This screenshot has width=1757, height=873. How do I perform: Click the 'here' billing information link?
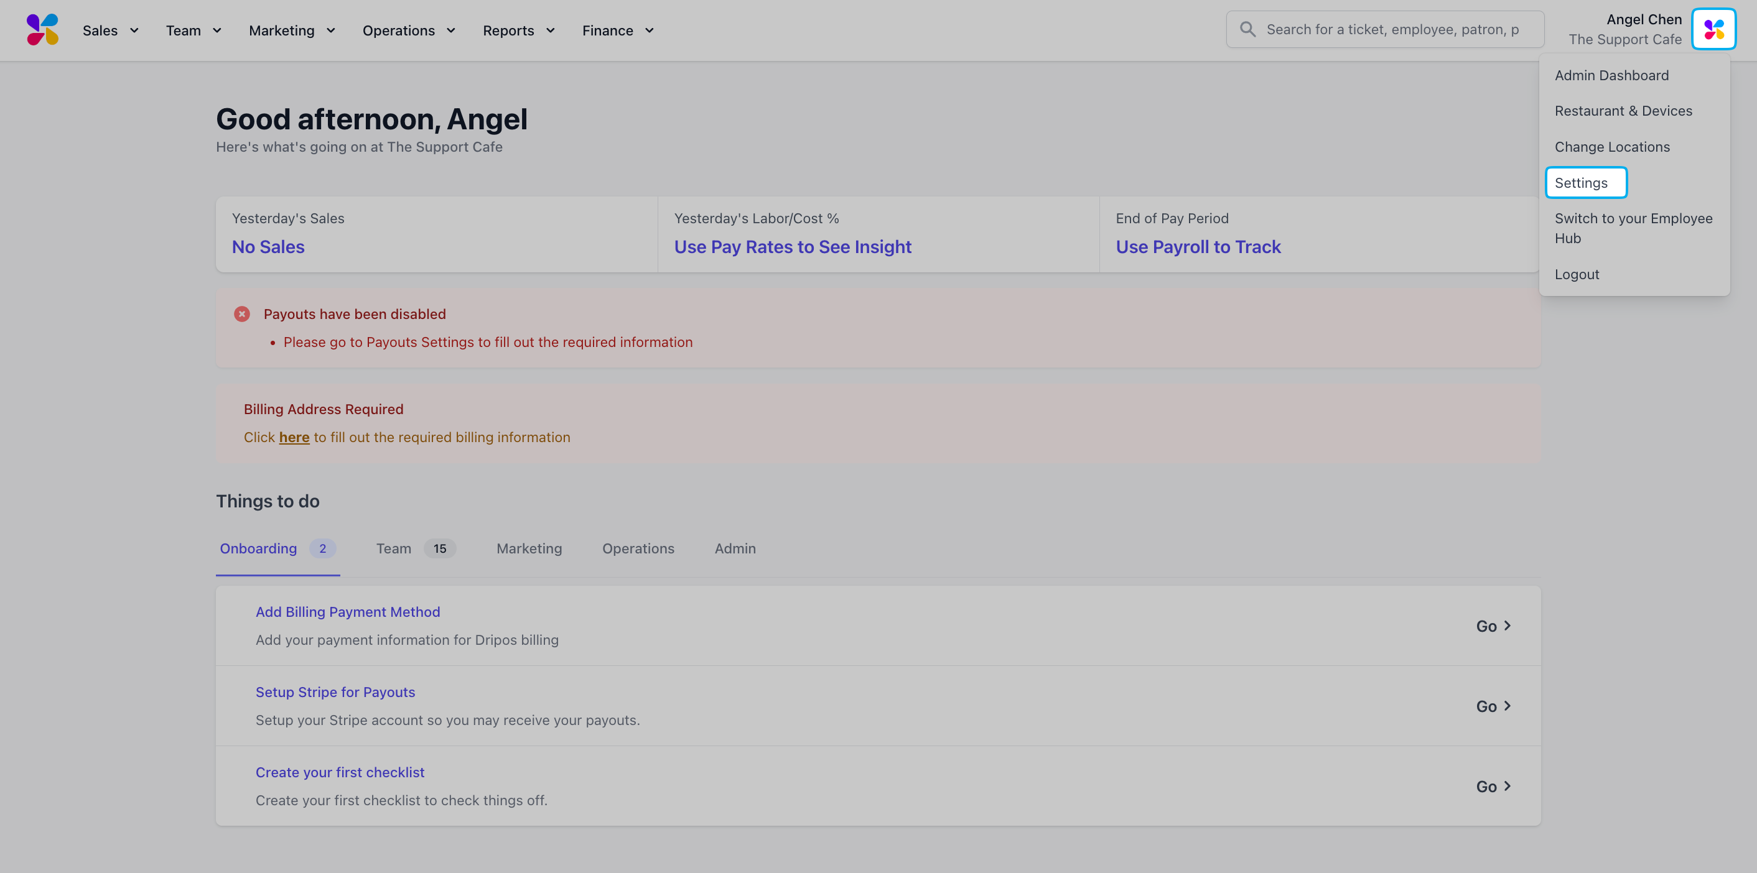[294, 437]
